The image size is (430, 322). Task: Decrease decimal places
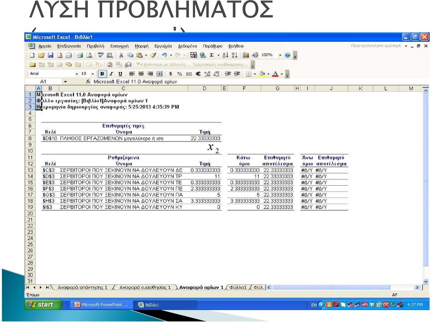217,74
